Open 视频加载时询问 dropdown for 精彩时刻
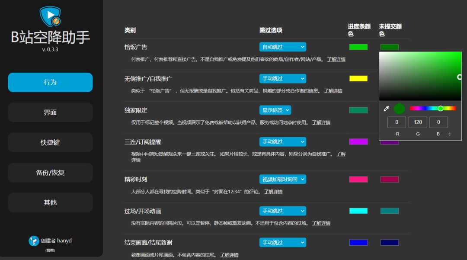467x260 pixels. tap(283, 179)
